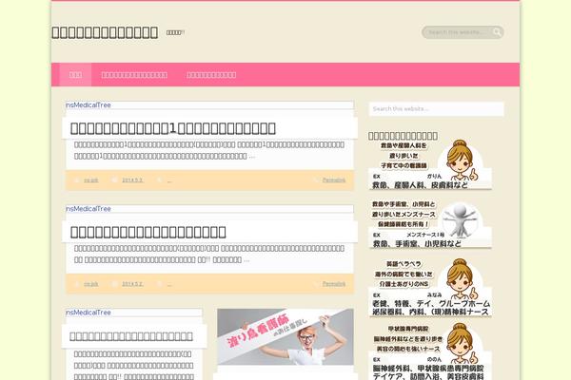Click the small tagline next to site title
The height and width of the screenshot is (380, 571).
(x=175, y=32)
